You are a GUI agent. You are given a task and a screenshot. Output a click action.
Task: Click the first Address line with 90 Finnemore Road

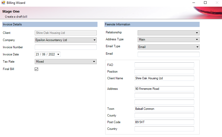tap(164, 89)
